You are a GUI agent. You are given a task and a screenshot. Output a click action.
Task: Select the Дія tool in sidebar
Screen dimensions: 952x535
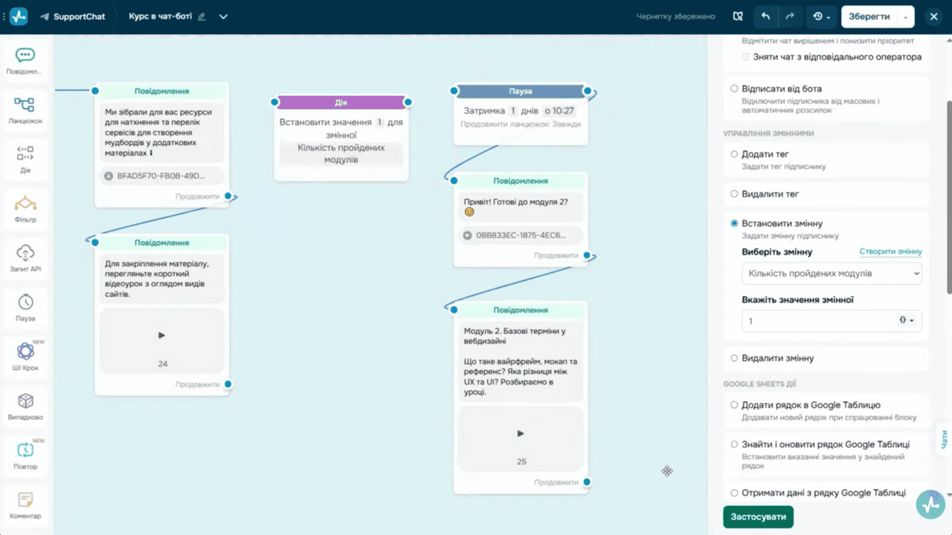click(25, 158)
